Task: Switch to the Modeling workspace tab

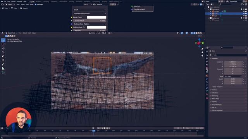Action: pyautogui.click(x=39, y=2)
